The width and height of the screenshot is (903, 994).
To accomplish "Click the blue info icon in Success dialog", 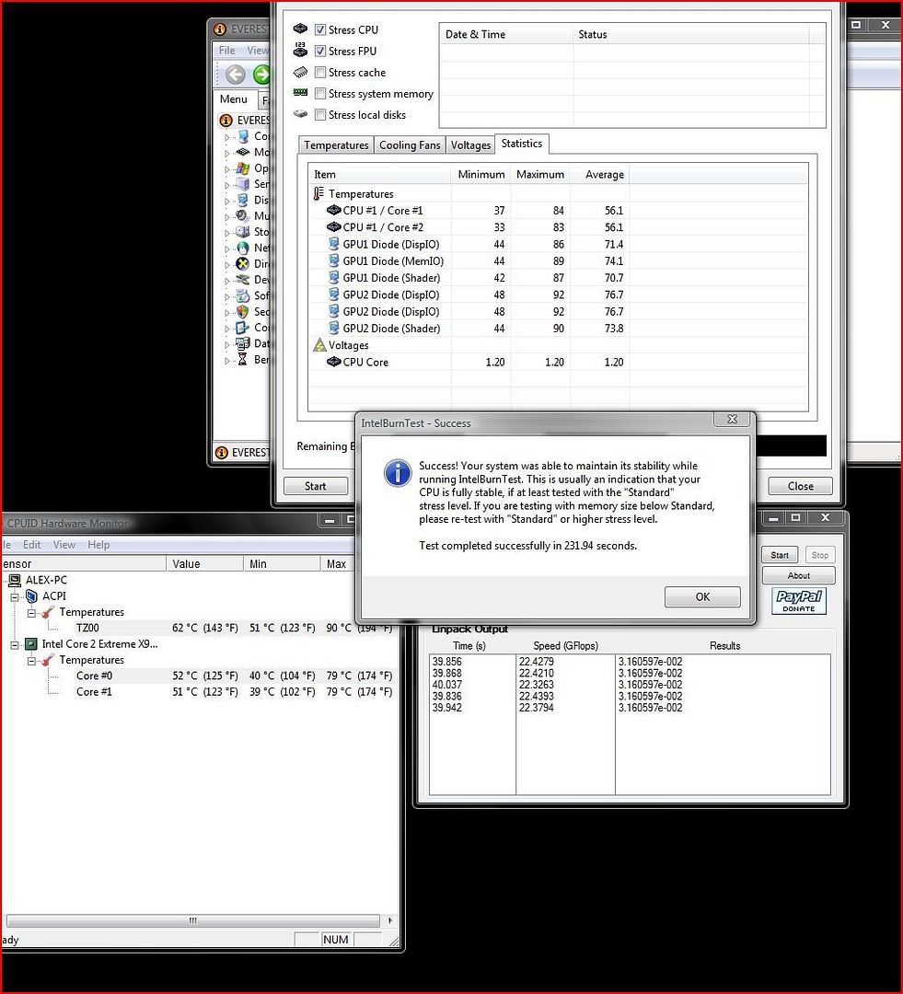I will pos(398,474).
